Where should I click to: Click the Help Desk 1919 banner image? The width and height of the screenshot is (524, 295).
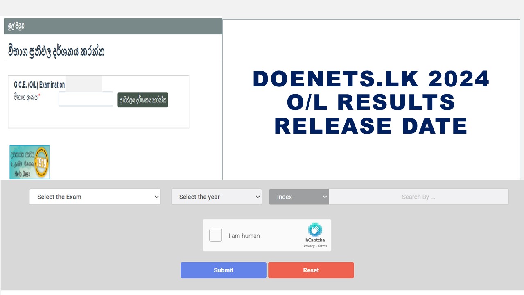tap(29, 162)
